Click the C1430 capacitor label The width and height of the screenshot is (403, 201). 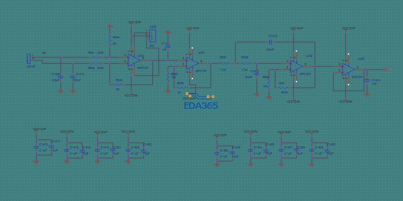[331, 144]
